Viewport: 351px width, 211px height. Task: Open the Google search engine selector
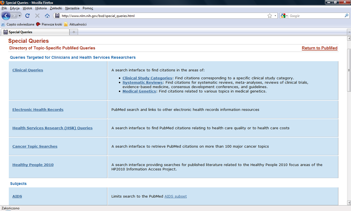[x=284, y=16]
